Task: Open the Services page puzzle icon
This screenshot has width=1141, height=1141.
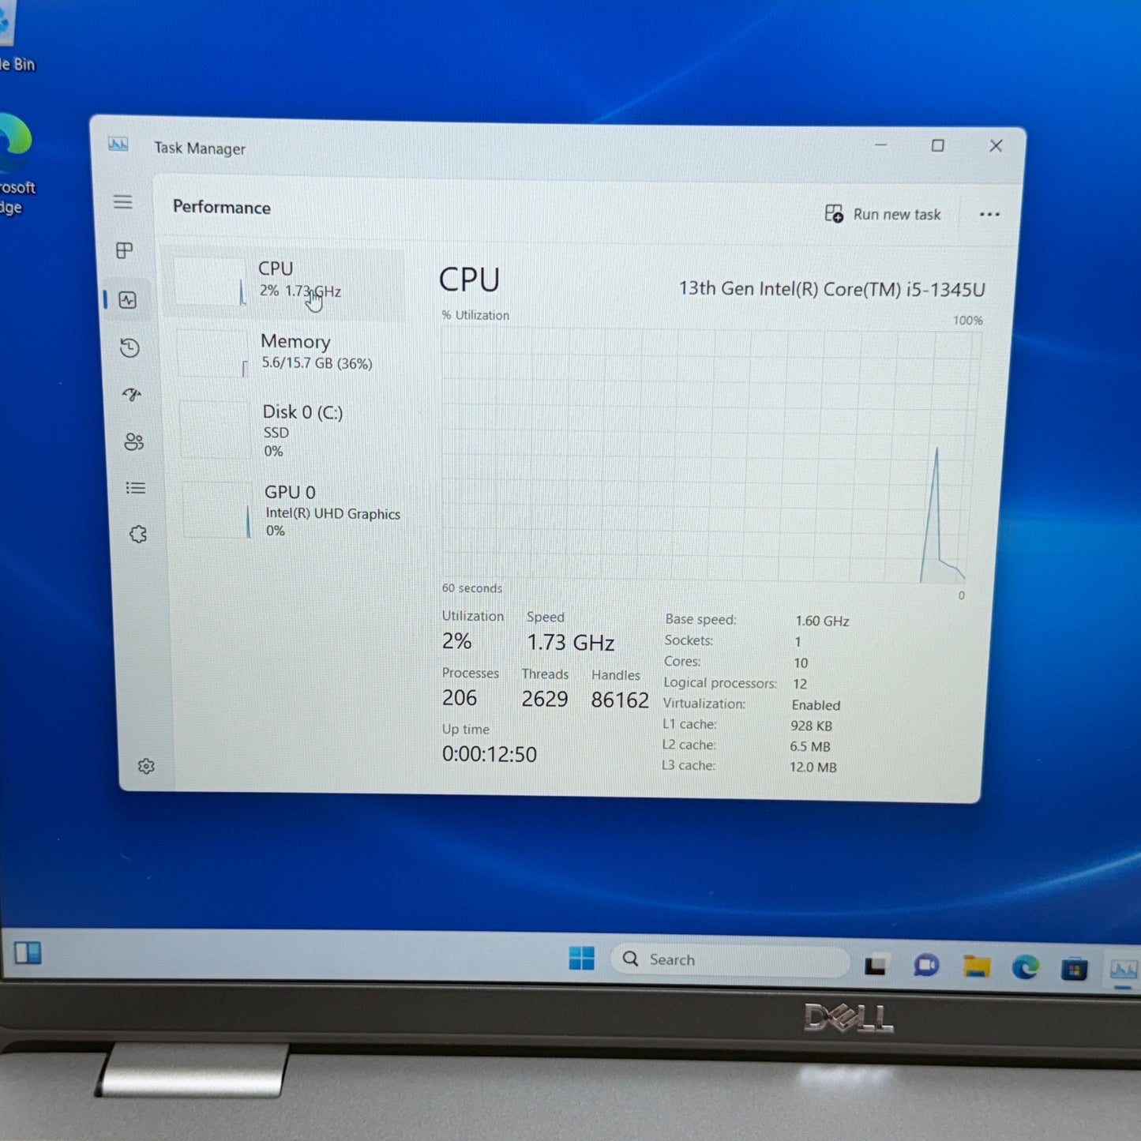Action: pos(138,535)
